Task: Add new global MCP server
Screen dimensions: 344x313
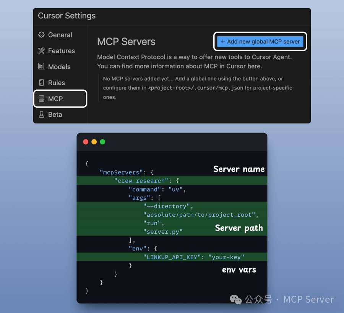Action: [x=260, y=41]
